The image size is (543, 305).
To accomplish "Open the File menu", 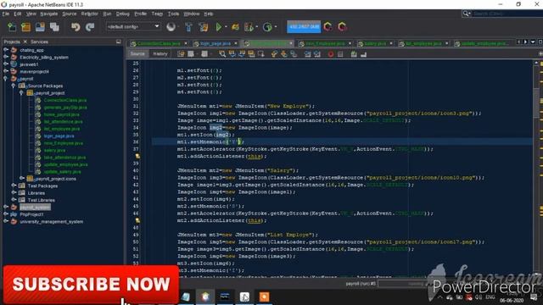I will click(6, 14).
